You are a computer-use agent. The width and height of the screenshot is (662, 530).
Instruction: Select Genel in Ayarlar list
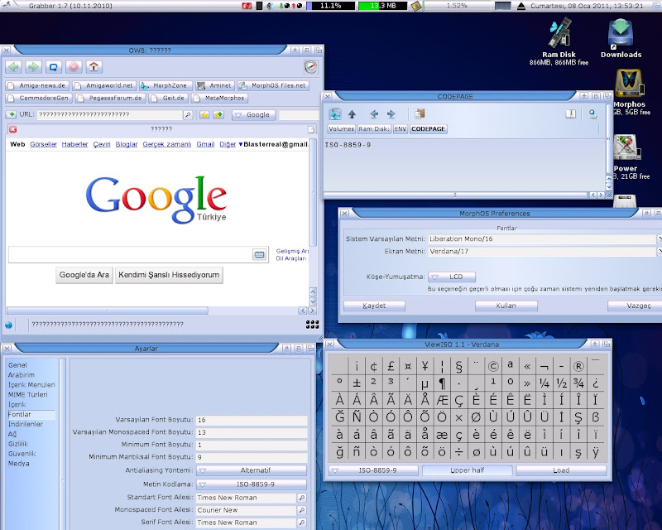[x=17, y=365]
